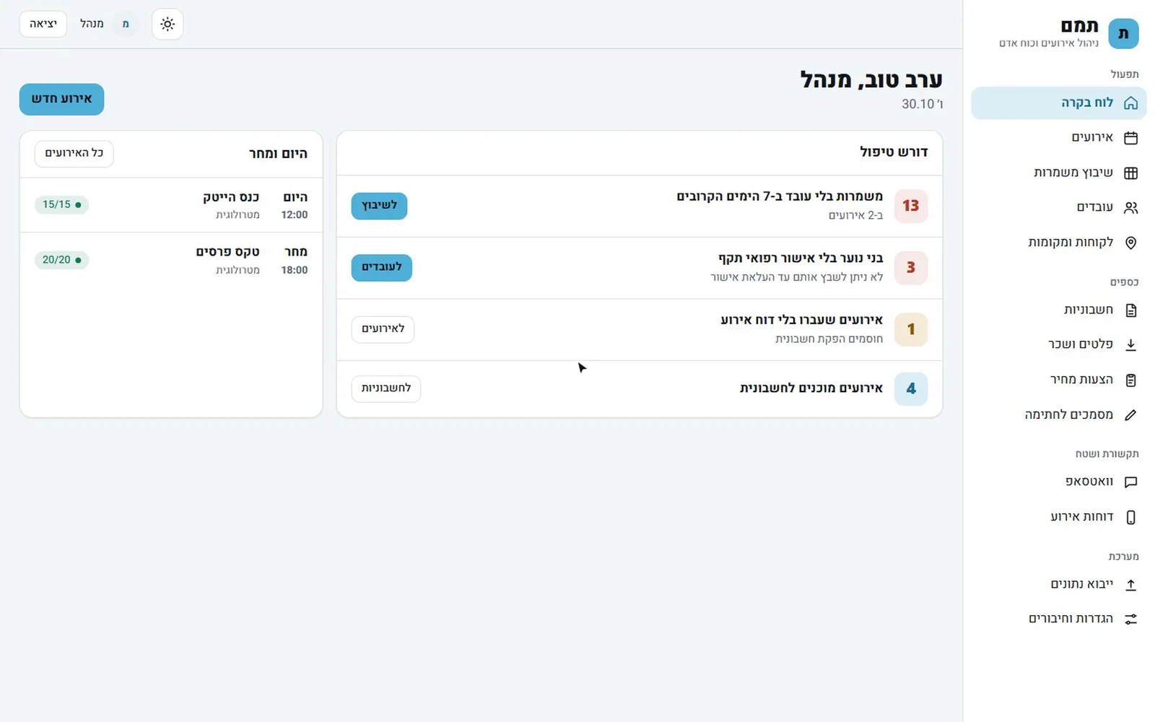This screenshot has height=722, width=1155.
Task: Select דוחות אירוע in sidebar
Action: tap(1058, 517)
